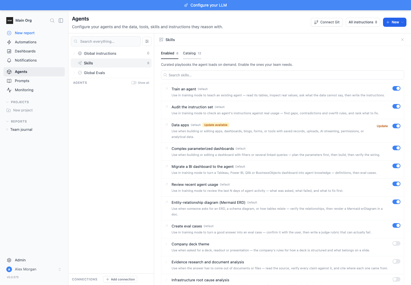The image size is (411, 285).
Task: Click Add connection button
Action: click(x=120, y=279)
